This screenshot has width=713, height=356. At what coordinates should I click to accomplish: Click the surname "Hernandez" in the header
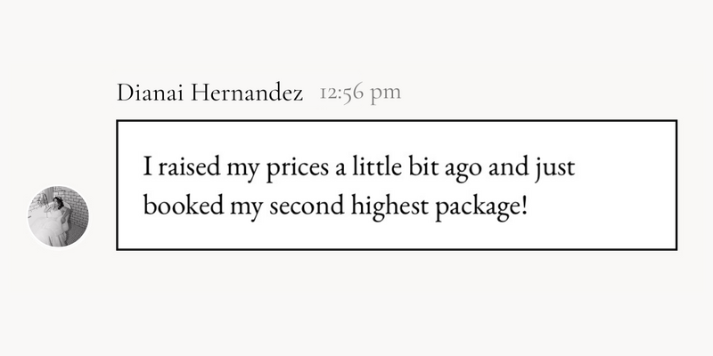[247, 93]
